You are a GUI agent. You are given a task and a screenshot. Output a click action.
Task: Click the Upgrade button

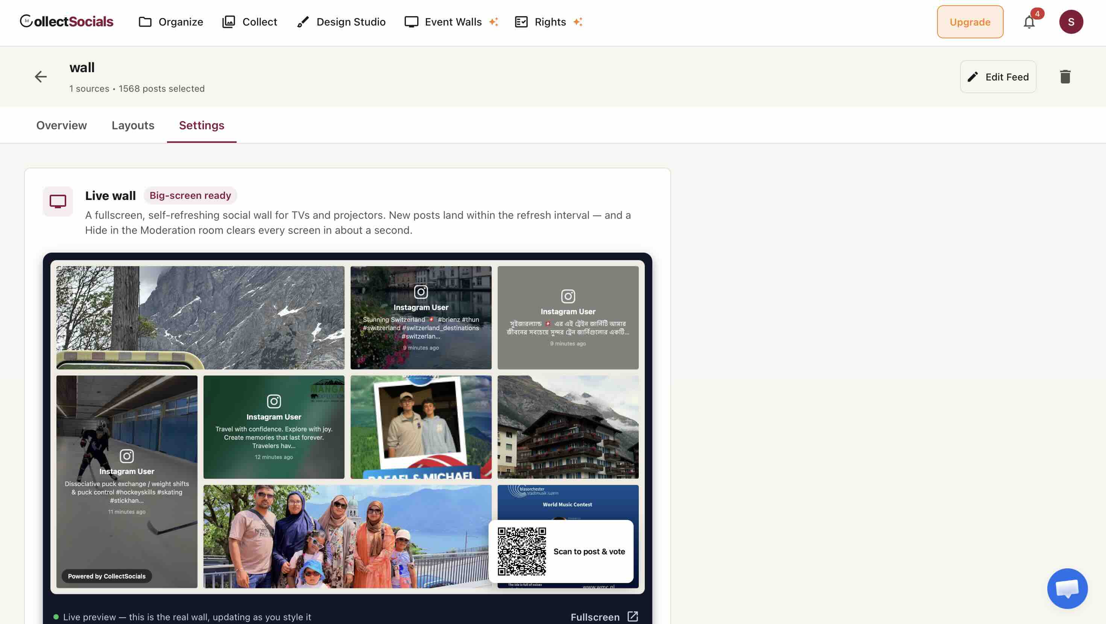[x=970, y=22]
